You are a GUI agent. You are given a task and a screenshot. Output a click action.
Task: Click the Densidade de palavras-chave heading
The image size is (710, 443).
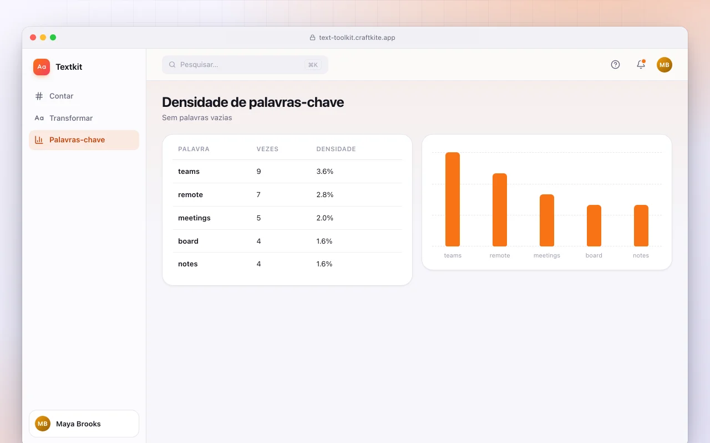click(253, 102)
